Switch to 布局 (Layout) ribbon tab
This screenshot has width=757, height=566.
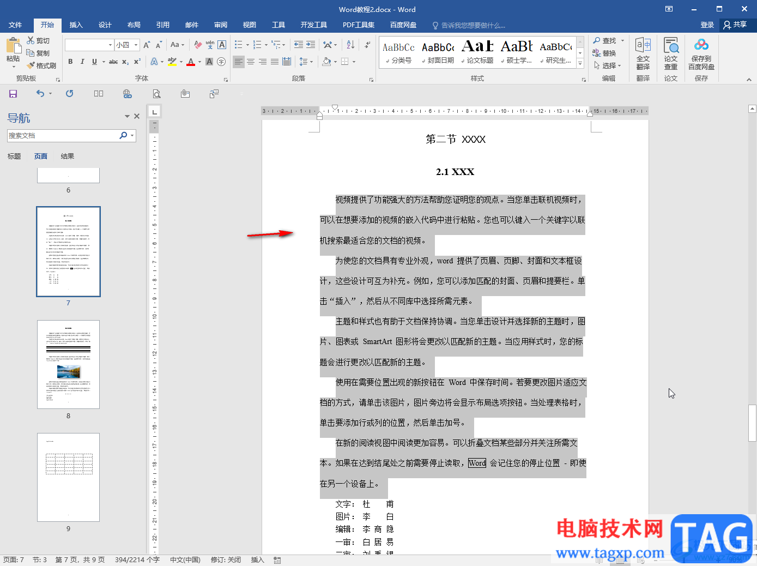tap(134, 25)
